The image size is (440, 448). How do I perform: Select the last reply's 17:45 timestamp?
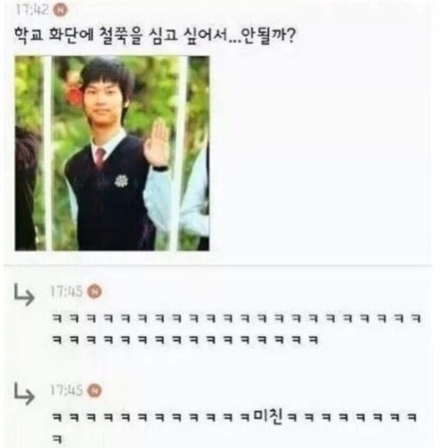coord(66,390)
